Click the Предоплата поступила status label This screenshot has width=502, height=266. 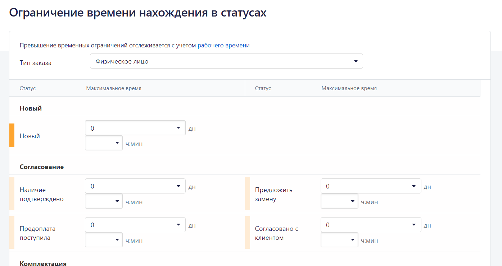click(38, 233)
